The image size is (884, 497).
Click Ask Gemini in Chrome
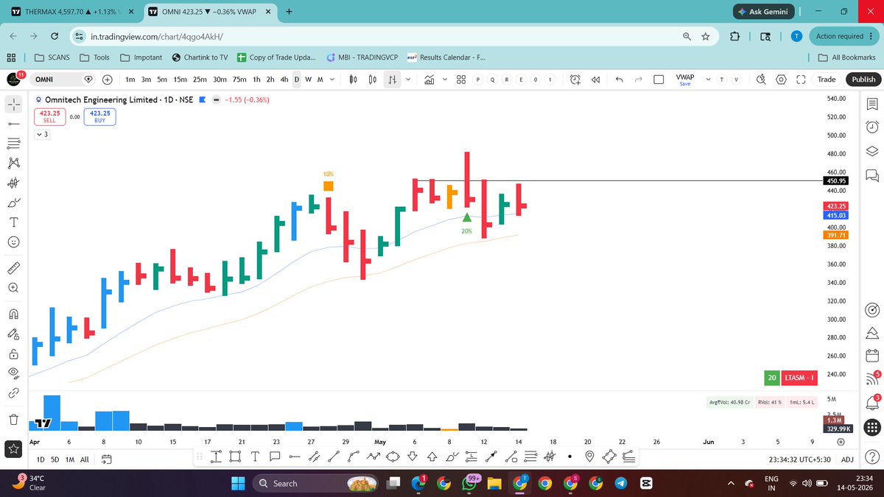[x=764, y=12]
